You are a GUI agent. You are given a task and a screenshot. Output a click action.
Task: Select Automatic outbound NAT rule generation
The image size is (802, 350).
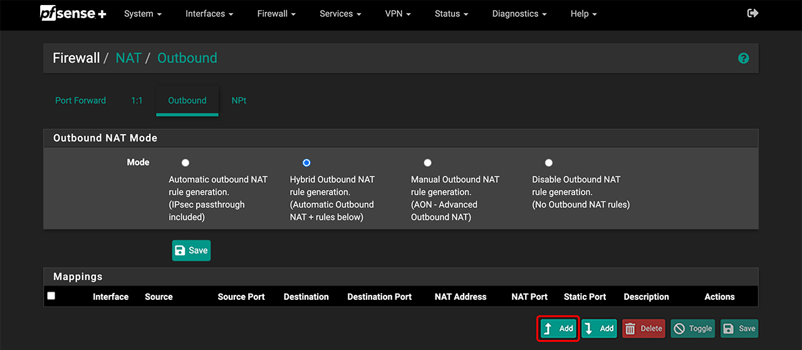pyautogui.click(x=185, y=163)
